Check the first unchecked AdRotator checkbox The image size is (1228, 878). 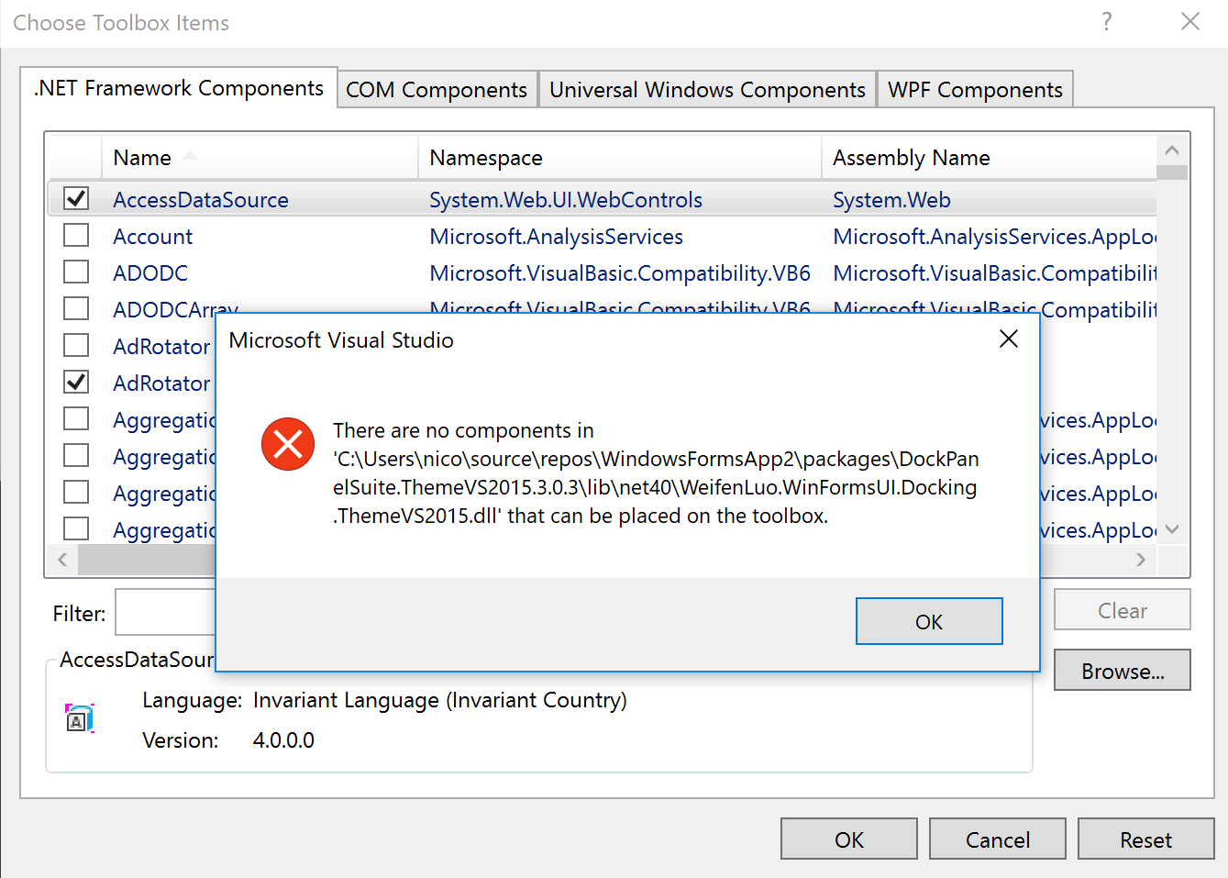[x=76, y=345]
